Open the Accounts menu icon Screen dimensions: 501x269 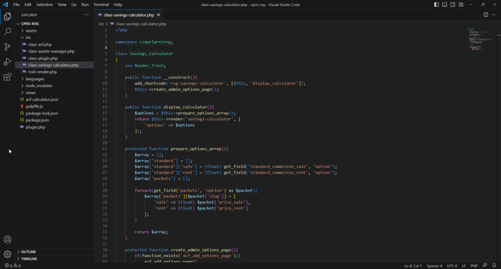click(x=7, y=240)
